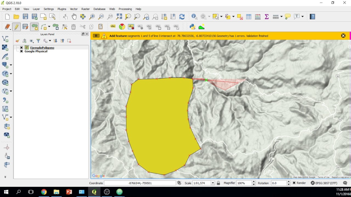Screen dimensions: 351x197
Task: Open Manage Layer Visibility eye dropdown
Action: (32, 41)
